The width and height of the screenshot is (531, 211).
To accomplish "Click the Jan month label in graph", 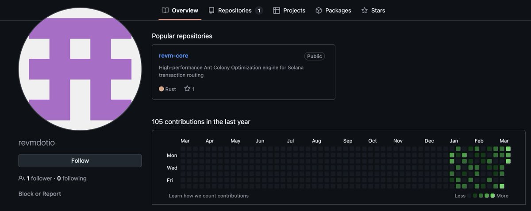I will (454, 141).
